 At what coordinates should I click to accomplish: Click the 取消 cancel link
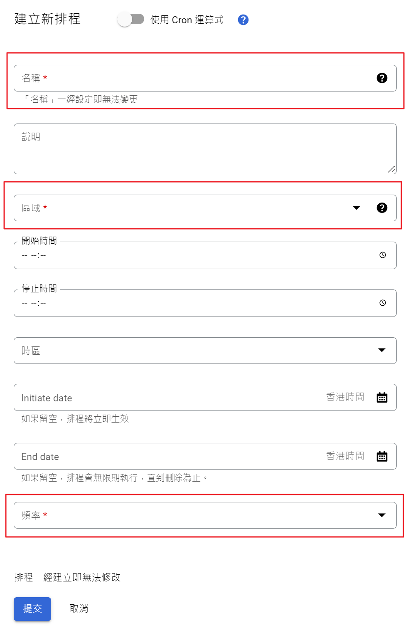tap(79, 609)
